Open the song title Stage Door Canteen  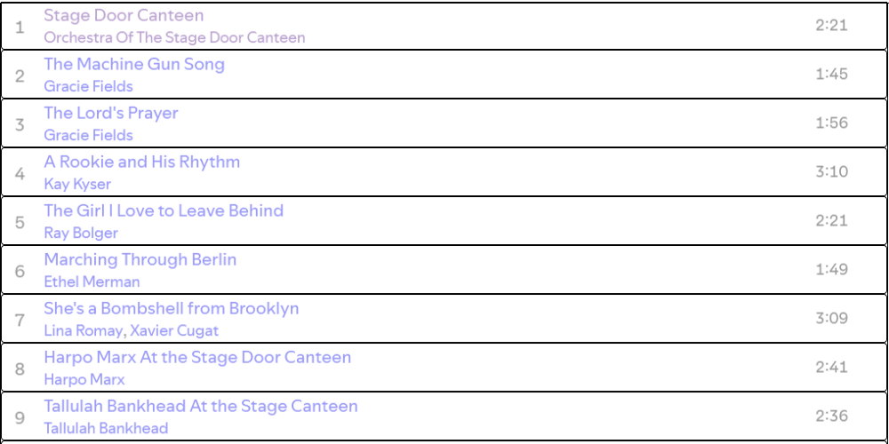pyautogui.click(x=124, y=16)
